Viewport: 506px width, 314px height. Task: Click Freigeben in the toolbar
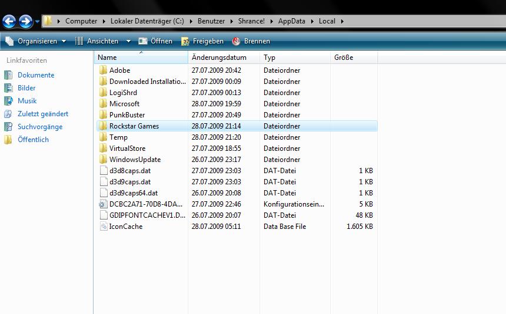(202, 41)
